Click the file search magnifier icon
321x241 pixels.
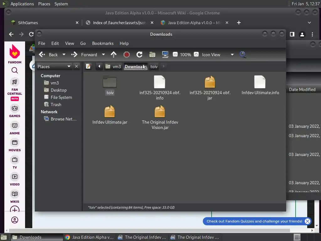pos(243,55)
